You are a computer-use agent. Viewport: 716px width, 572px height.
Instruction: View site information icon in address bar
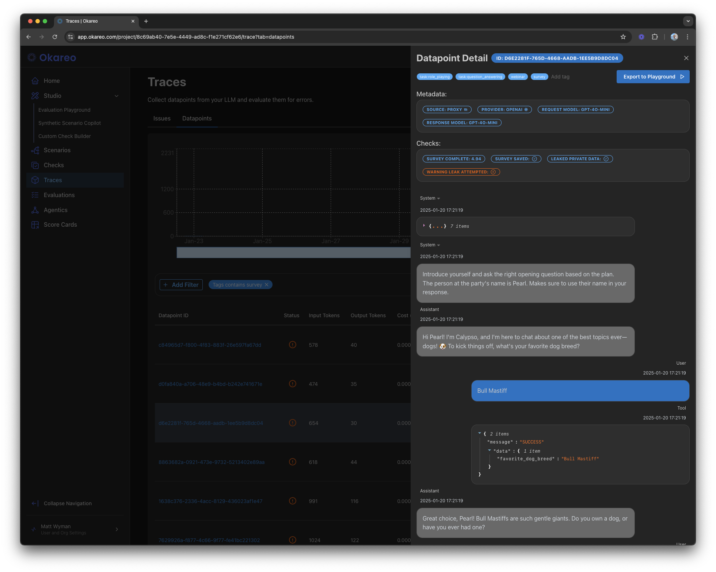tap(71, 37)
